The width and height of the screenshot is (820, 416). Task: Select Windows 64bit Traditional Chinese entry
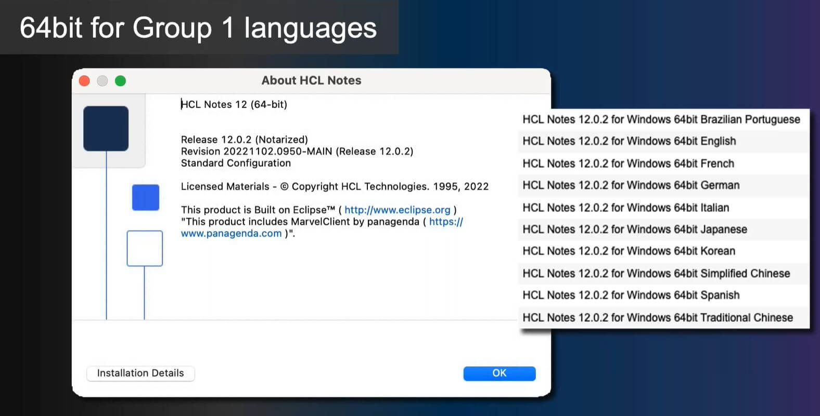[663, 318]
